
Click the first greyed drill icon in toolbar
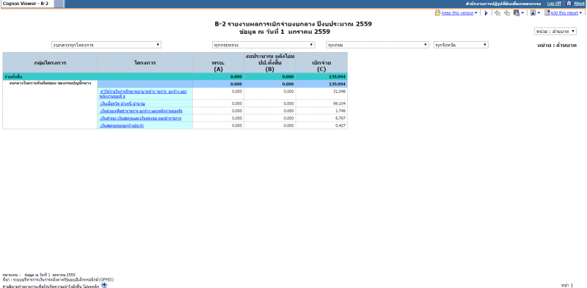(x=497, y=13)
